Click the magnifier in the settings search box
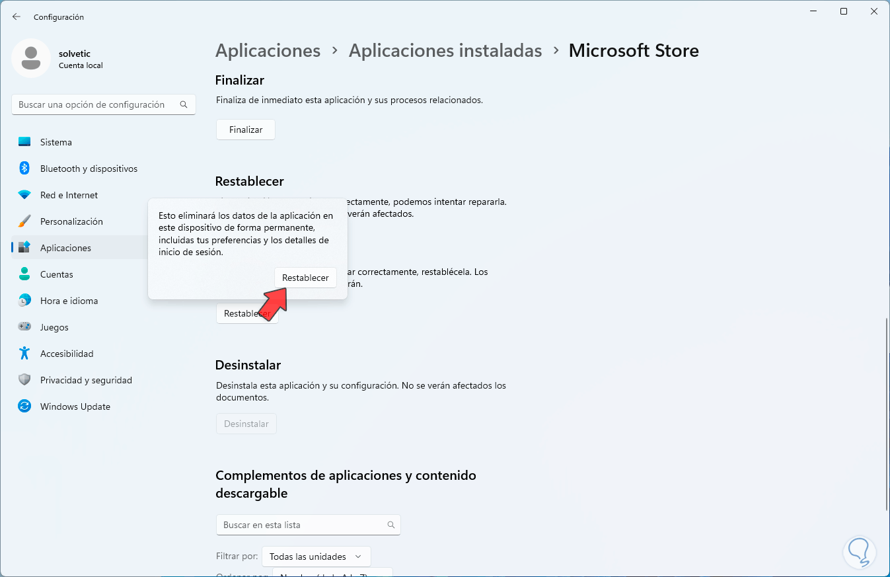This screenshot has width=890, height=577. click(x=184, y=104)
